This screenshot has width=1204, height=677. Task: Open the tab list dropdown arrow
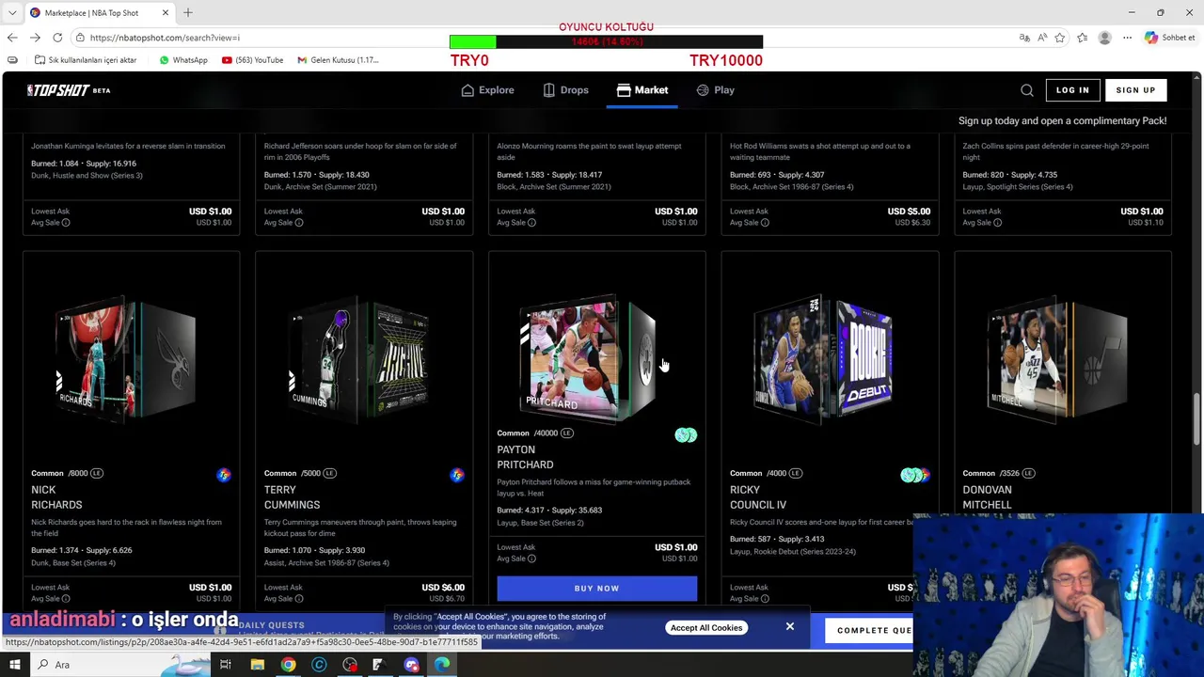[x=12, y=12]
